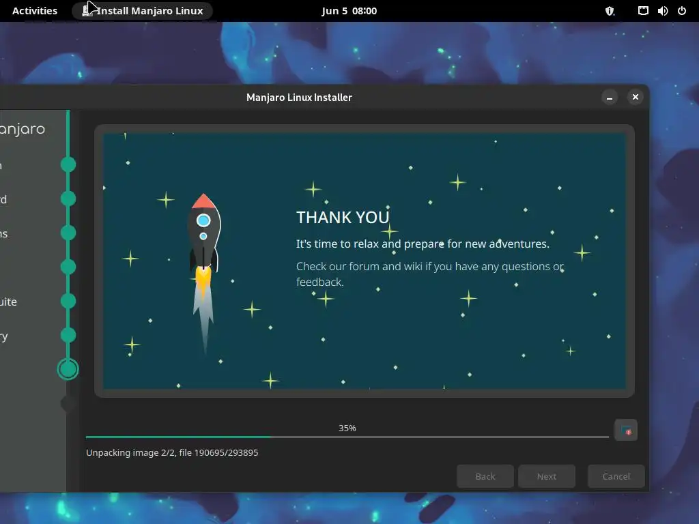Click the Install Manjaro Linux app indicator
The image size is (699, 524).
(142, 11)
